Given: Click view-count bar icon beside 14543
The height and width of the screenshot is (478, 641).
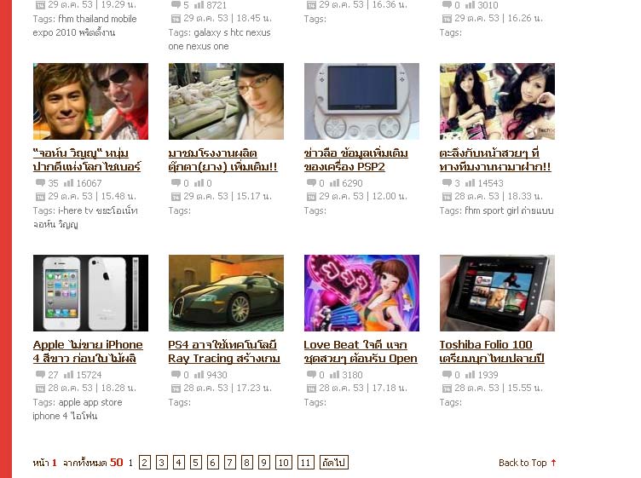Looking at the screenshot, I should point(471,182).
